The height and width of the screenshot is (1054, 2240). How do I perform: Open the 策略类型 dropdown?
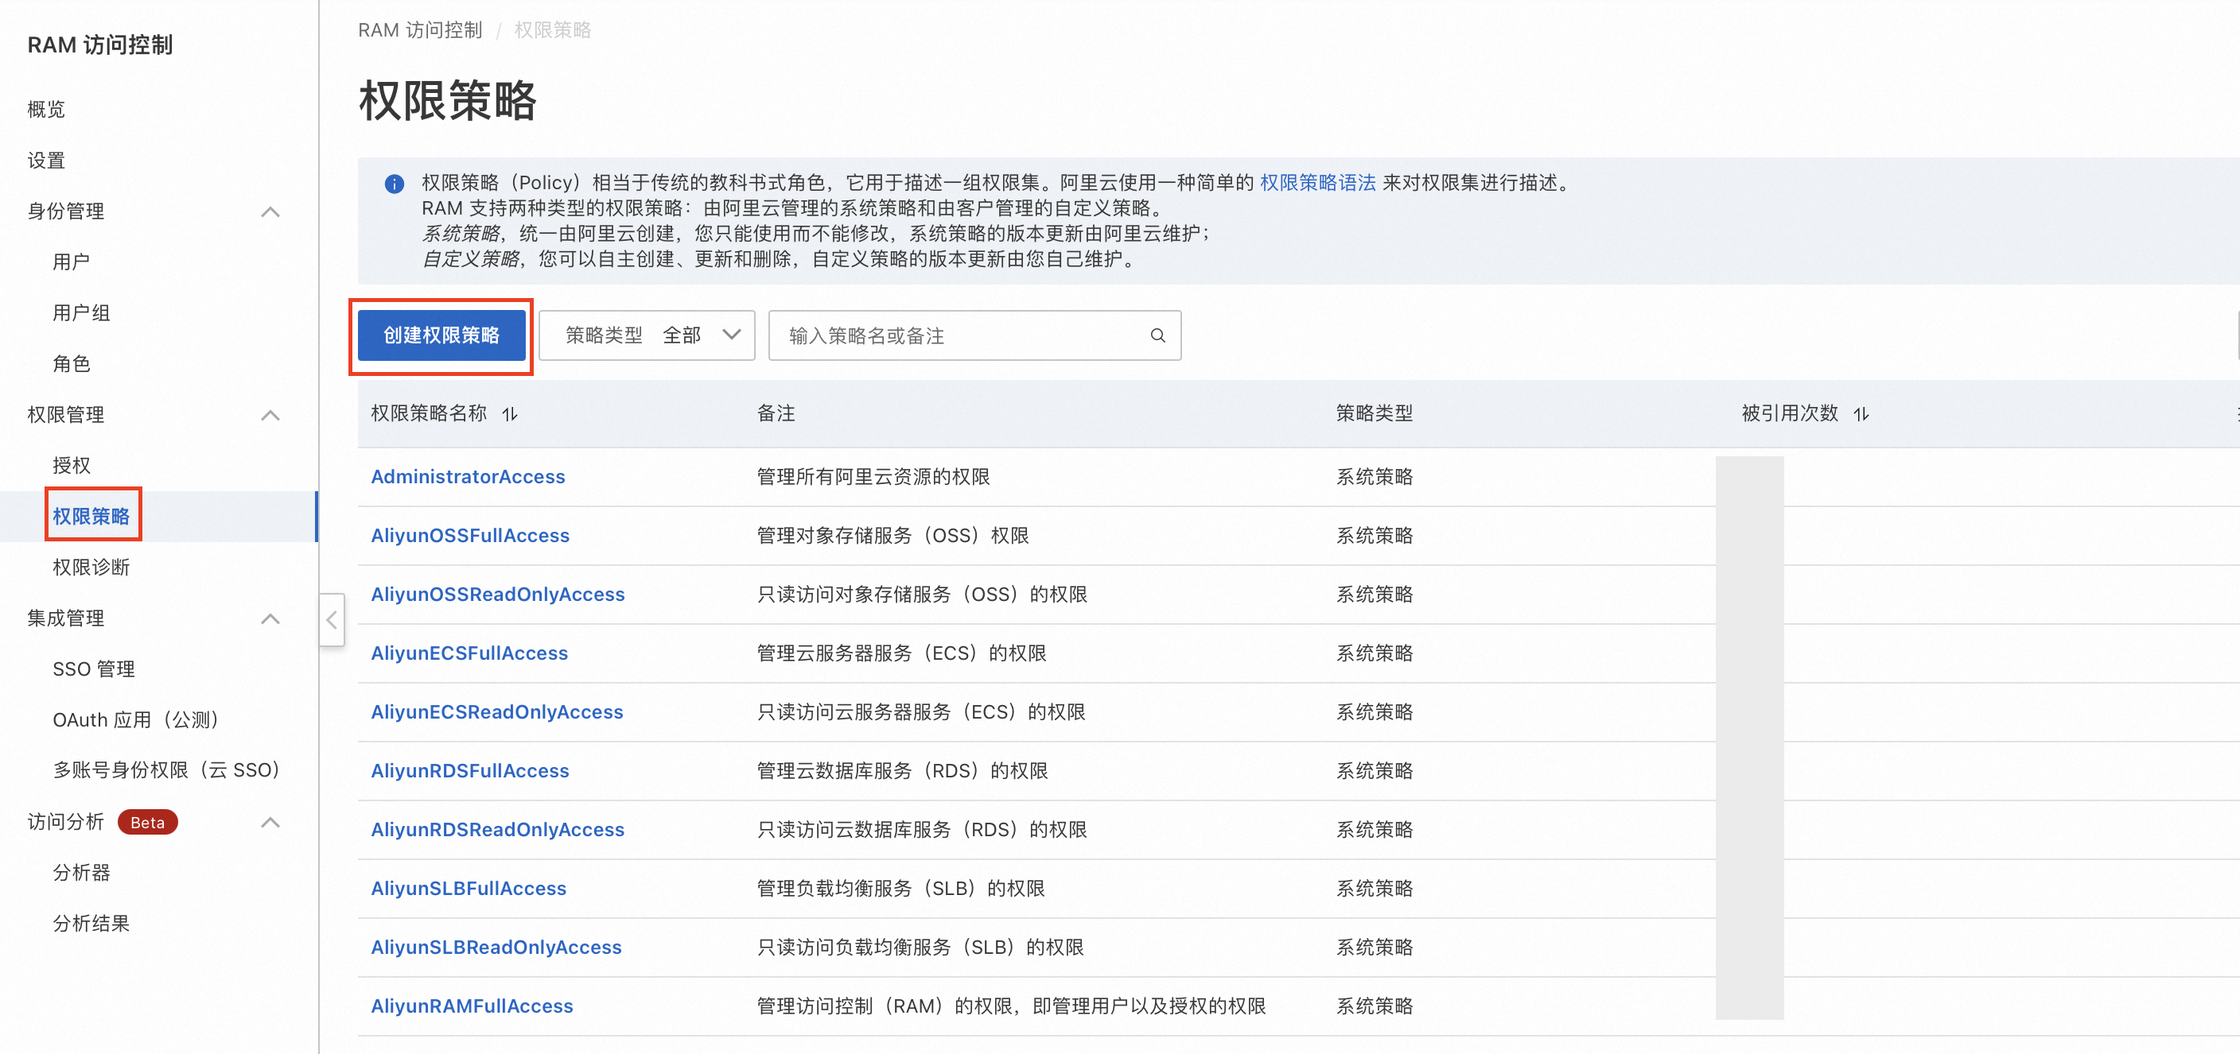[647, 335]
